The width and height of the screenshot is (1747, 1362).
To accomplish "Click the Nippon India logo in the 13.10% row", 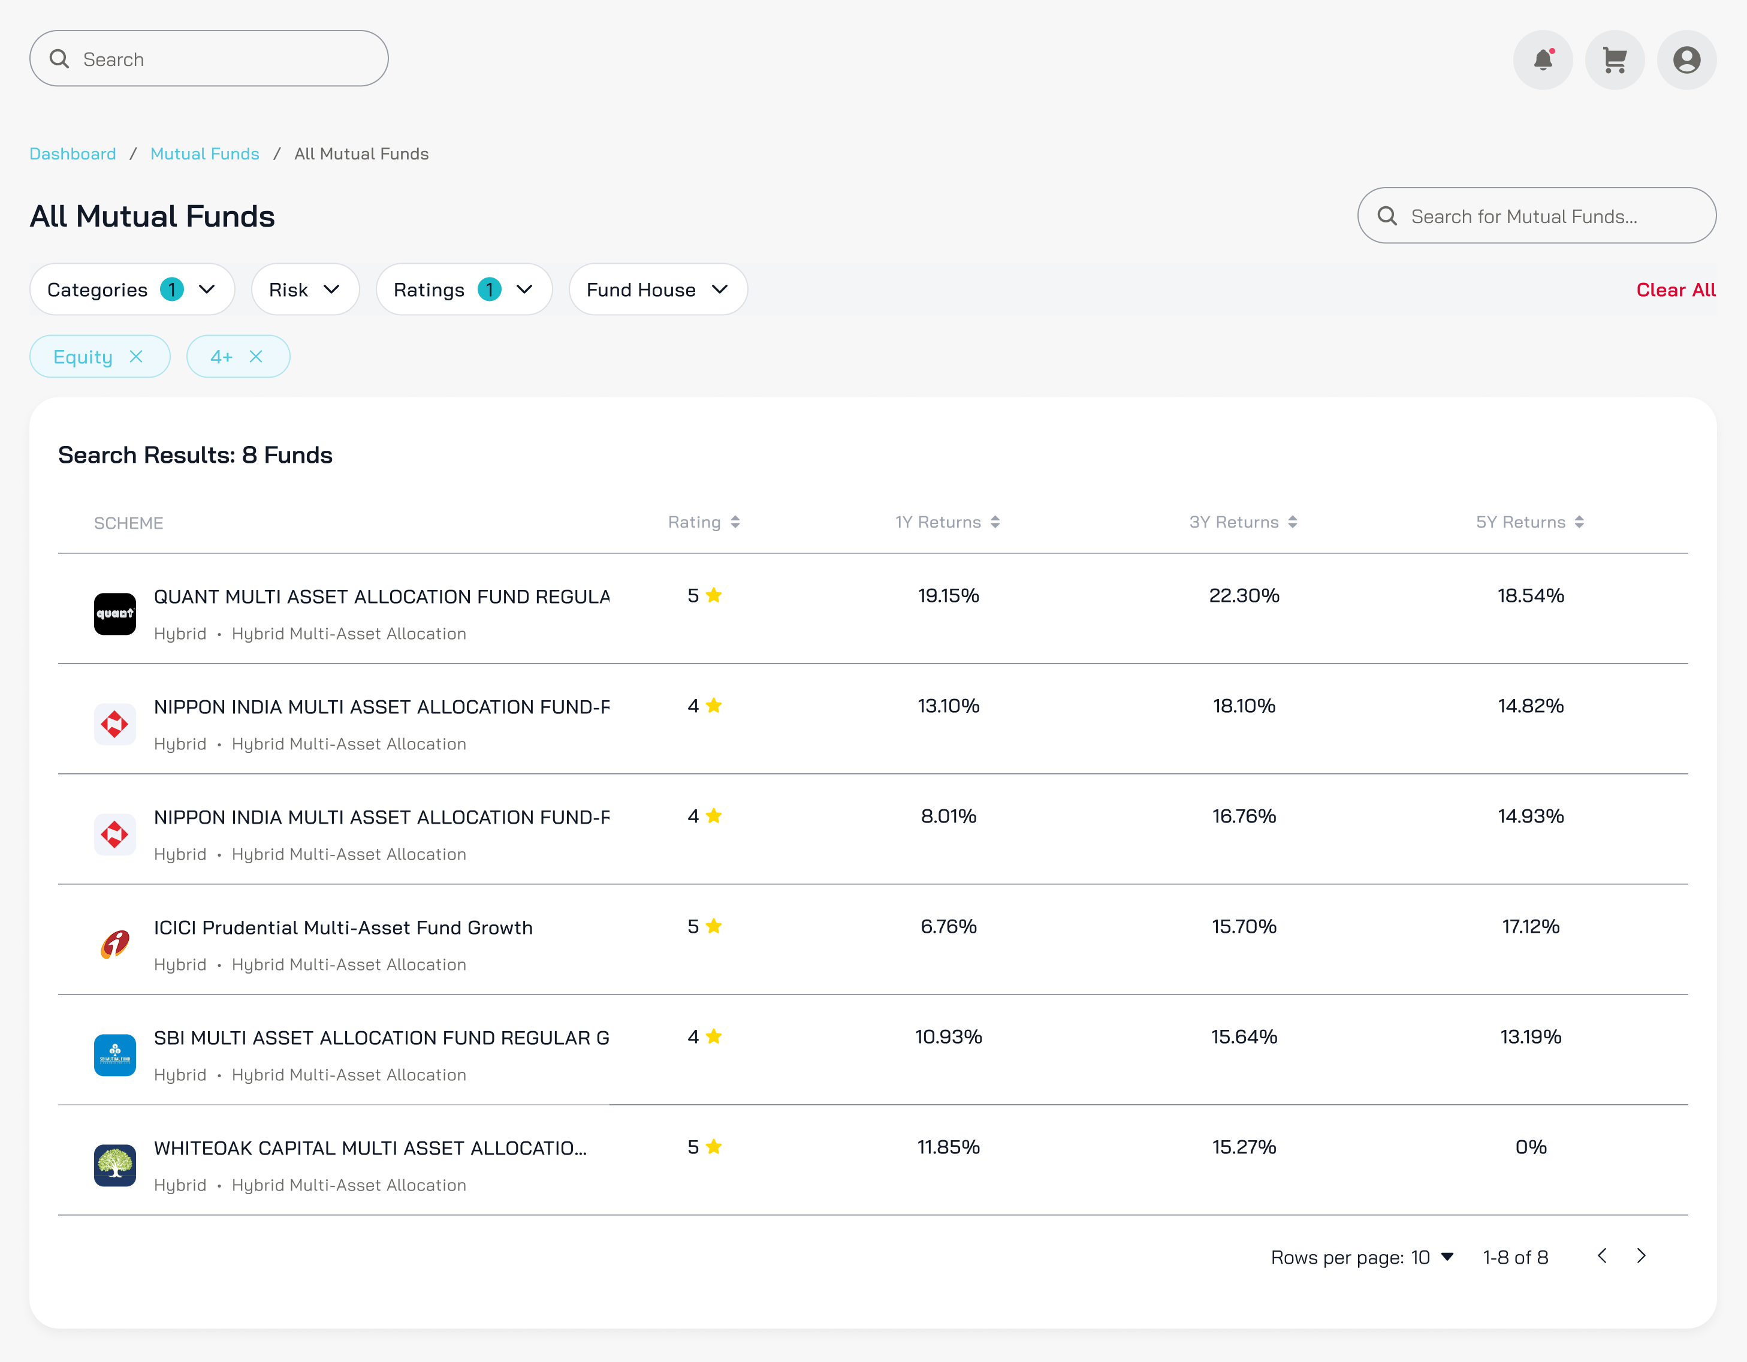I will 115,724.
